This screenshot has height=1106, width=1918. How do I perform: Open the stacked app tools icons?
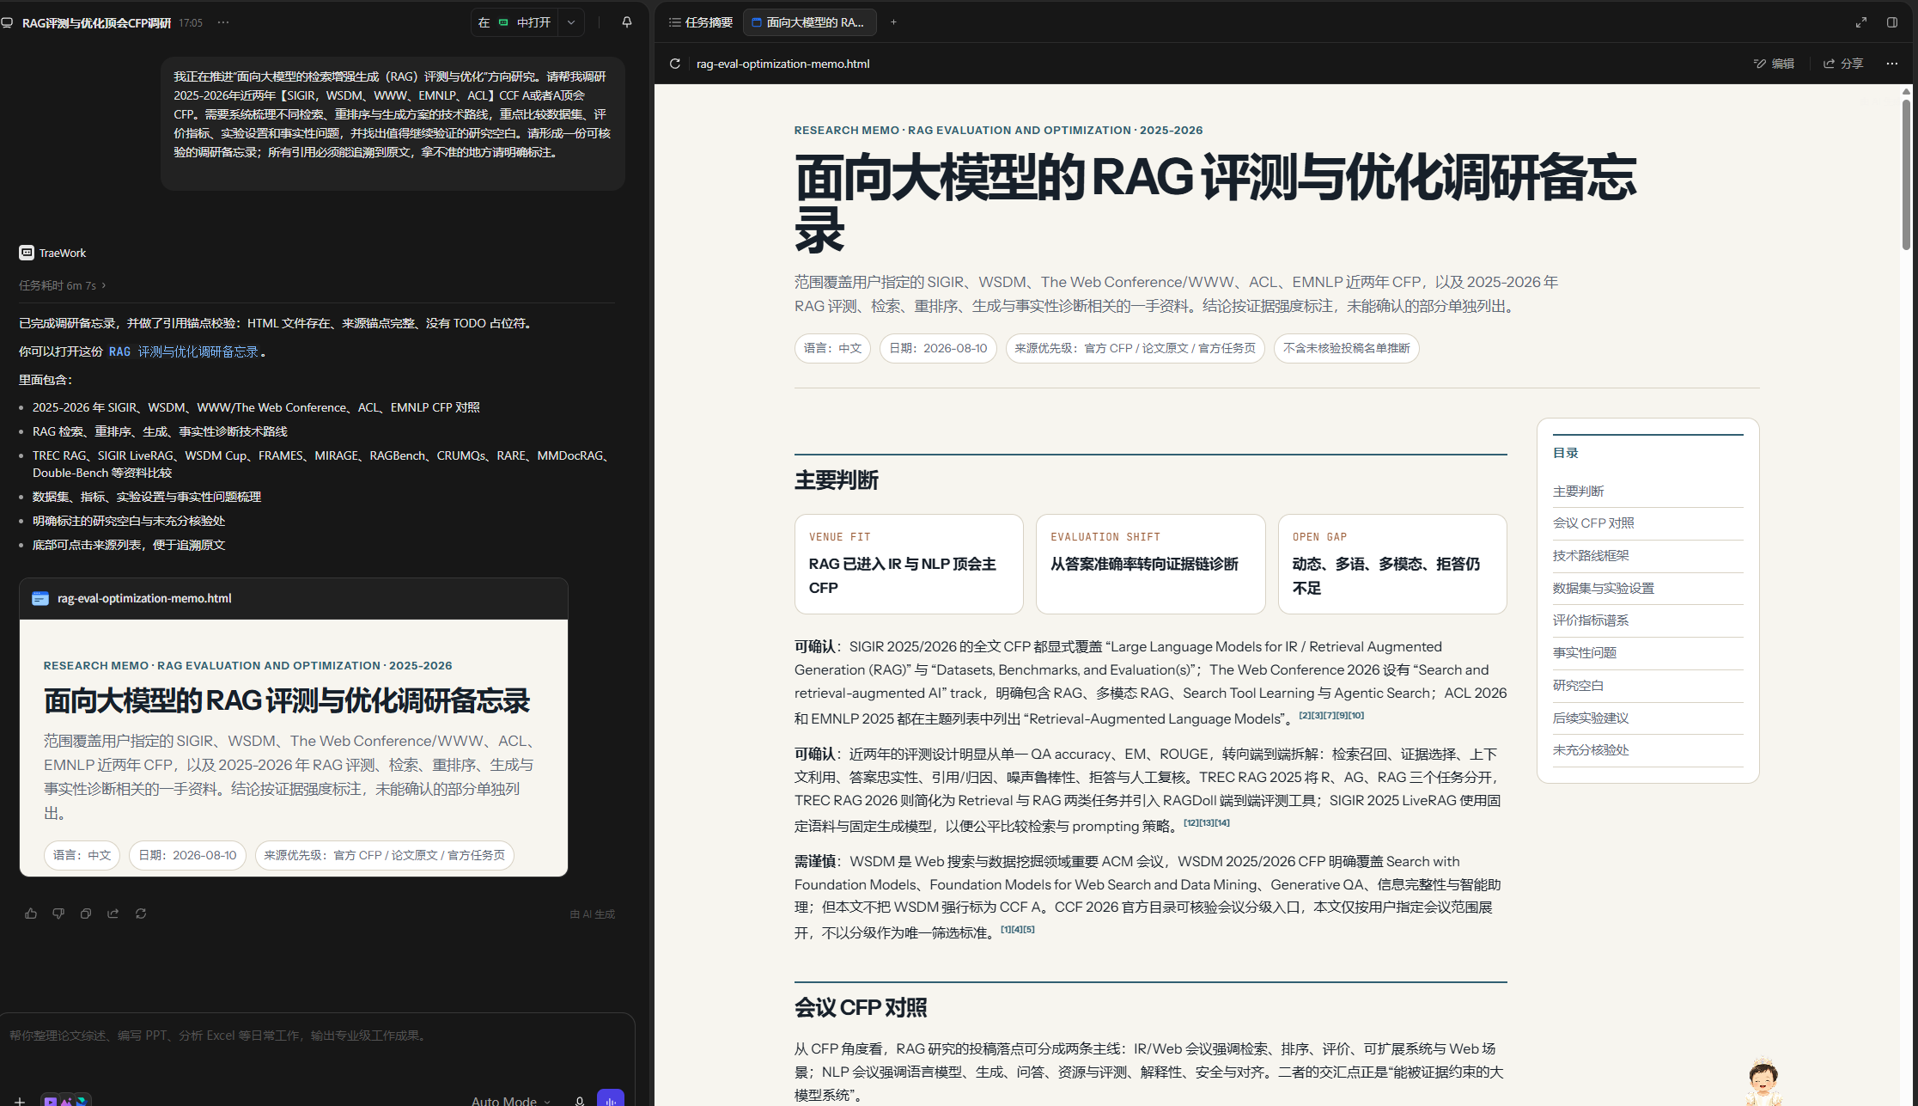(x=66, y=1099)
